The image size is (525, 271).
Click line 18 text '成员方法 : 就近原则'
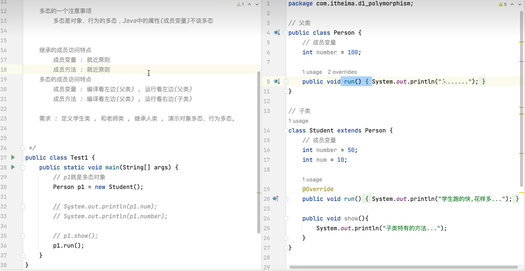click(x=81, y=70)
